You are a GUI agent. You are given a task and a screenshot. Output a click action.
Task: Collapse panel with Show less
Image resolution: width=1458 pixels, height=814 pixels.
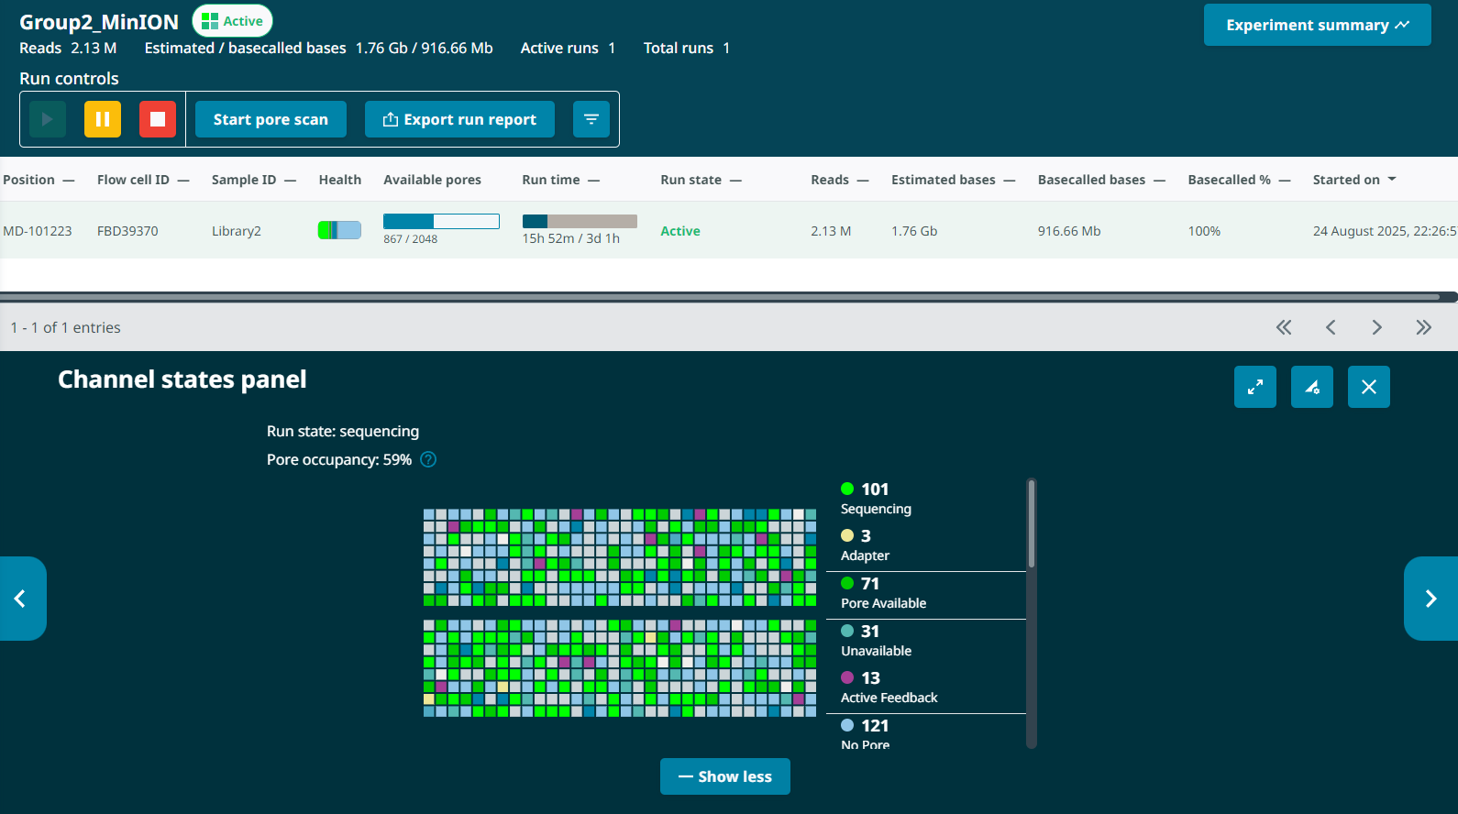[724, 776]
